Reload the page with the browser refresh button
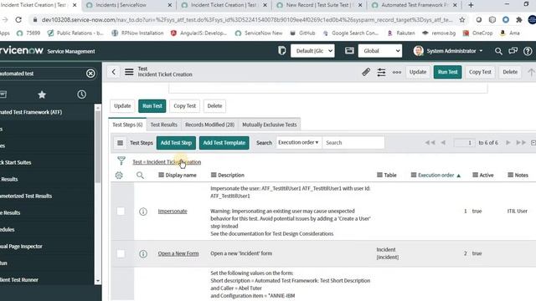 [x=18, y=20]
